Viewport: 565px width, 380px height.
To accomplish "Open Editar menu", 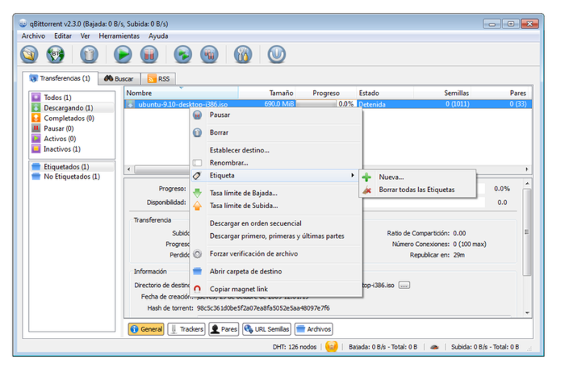I will (x=63, y=36).
